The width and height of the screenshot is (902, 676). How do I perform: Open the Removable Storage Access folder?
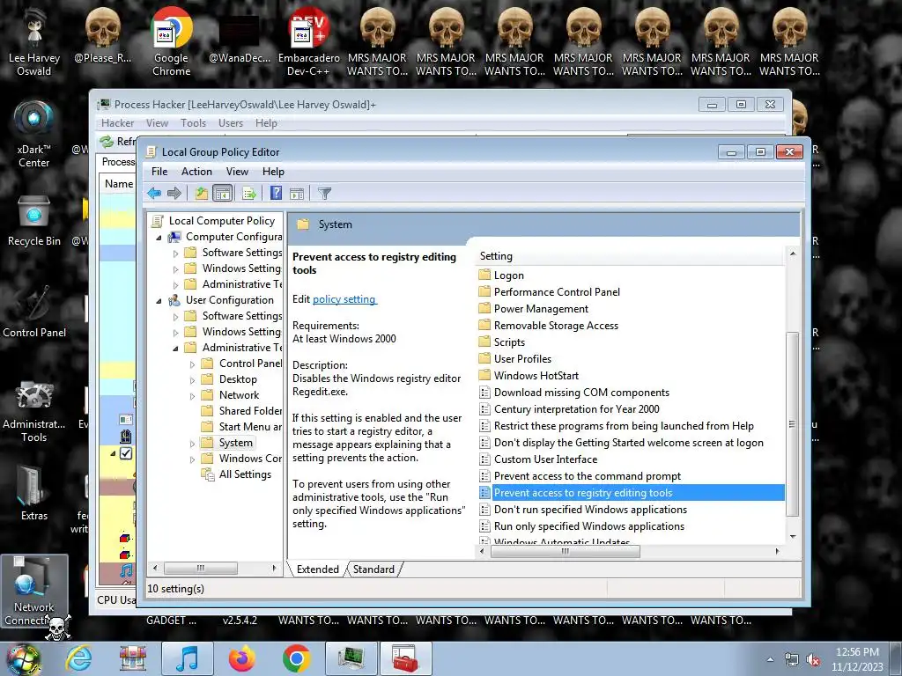556,326
